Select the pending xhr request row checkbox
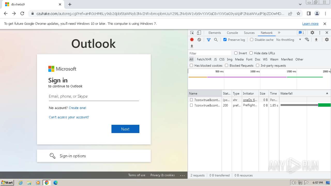331x186 pixels. 191,100
